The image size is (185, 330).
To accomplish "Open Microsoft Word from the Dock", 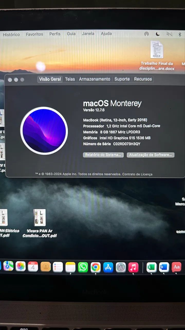I will (164, 267).
